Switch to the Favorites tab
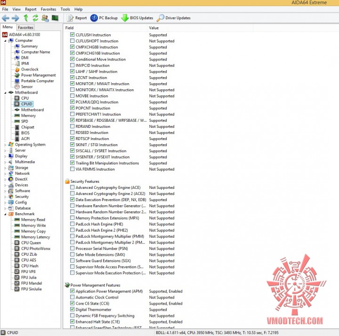The height and width of the screenshot is (336, 339). tap(25, 27)
